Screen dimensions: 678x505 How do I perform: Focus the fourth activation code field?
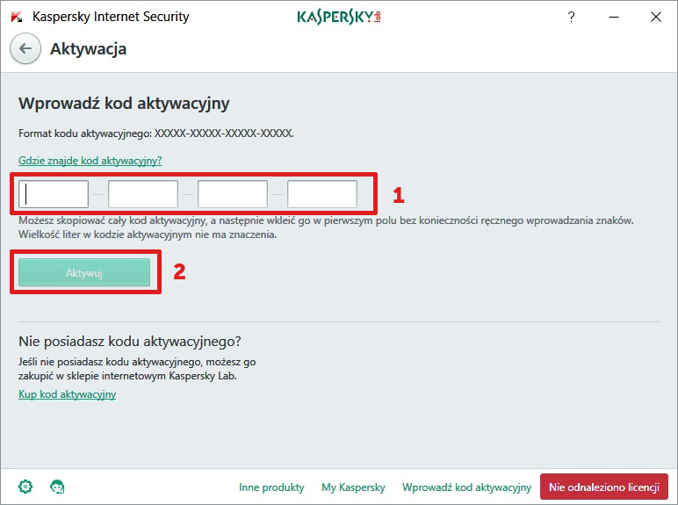(x=322, y=194)
